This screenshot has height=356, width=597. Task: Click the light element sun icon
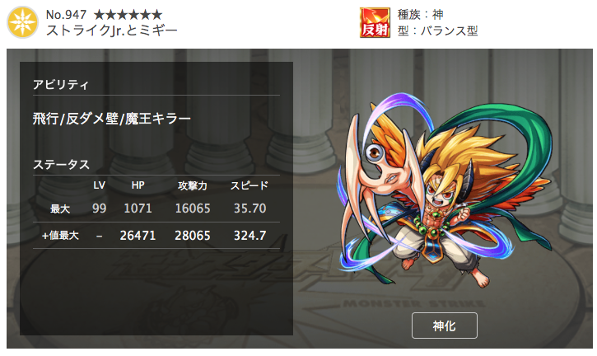click(x=22, y=22)
